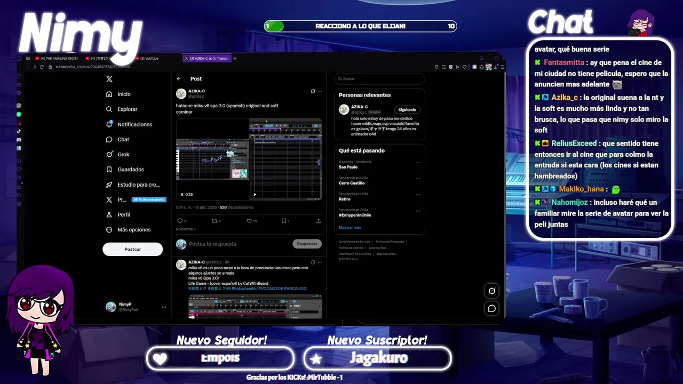Click the 50 % de descuento badge
Viewport: 683px width, 384px height.
click(149, 199)
